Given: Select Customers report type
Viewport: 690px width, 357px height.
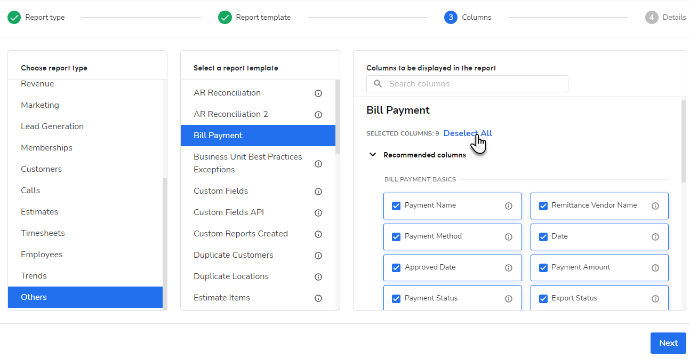Looking at the screenshot, I should click(x=85, y=169).
